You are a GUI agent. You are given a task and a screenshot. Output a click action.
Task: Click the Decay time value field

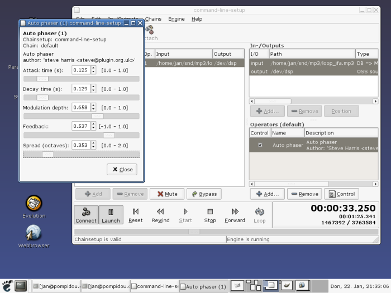(80, 89)
